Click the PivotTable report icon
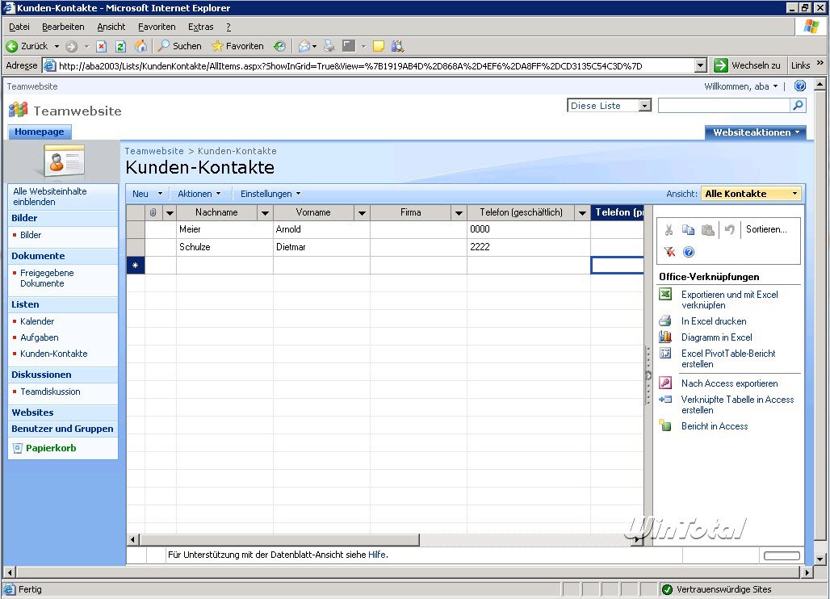 click(x=665, y=353)
